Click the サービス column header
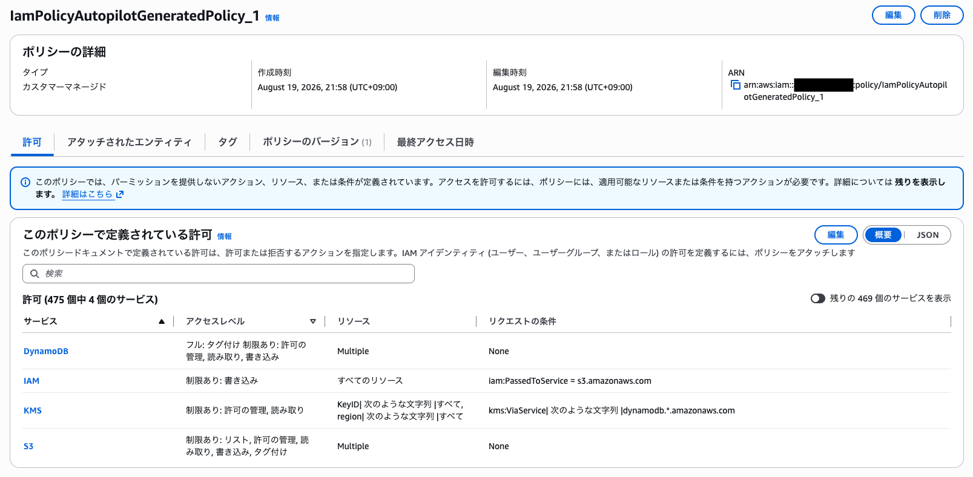 point(41,321)
